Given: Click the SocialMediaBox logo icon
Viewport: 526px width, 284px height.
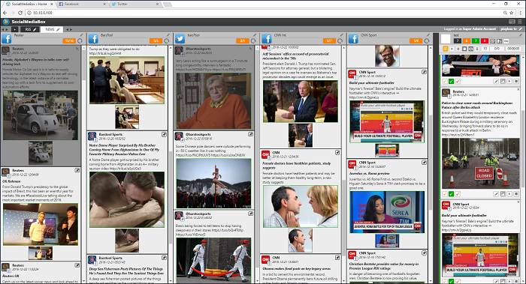Looking at the screenshot, I should (x=6, y=22).
